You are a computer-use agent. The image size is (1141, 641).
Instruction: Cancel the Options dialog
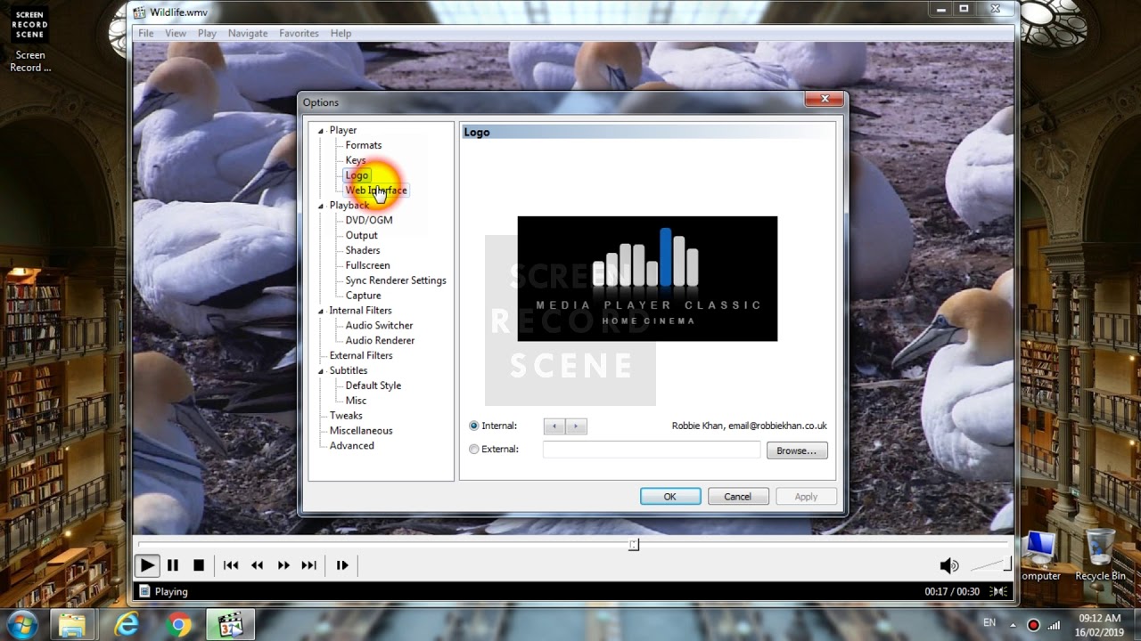[x=737, y=497]
